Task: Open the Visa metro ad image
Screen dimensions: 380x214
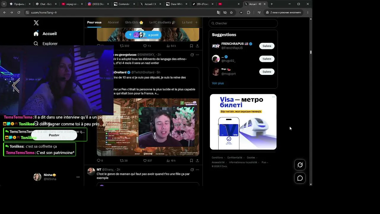Action: [243, 122]
